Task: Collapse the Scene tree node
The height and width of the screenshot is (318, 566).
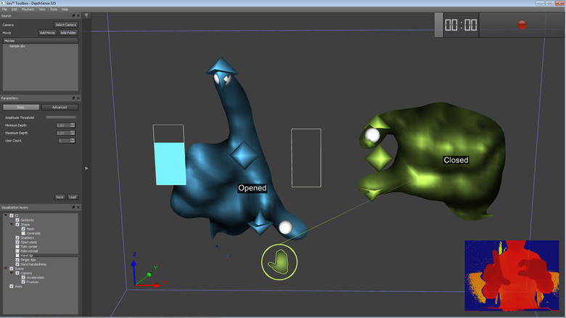Action: click(x=6, y=268)
